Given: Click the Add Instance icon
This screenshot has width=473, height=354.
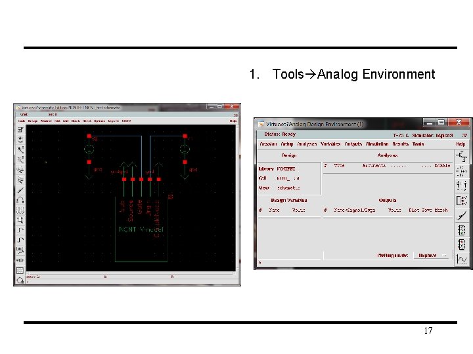Looking at the screenshot, I should coord(20,220).
